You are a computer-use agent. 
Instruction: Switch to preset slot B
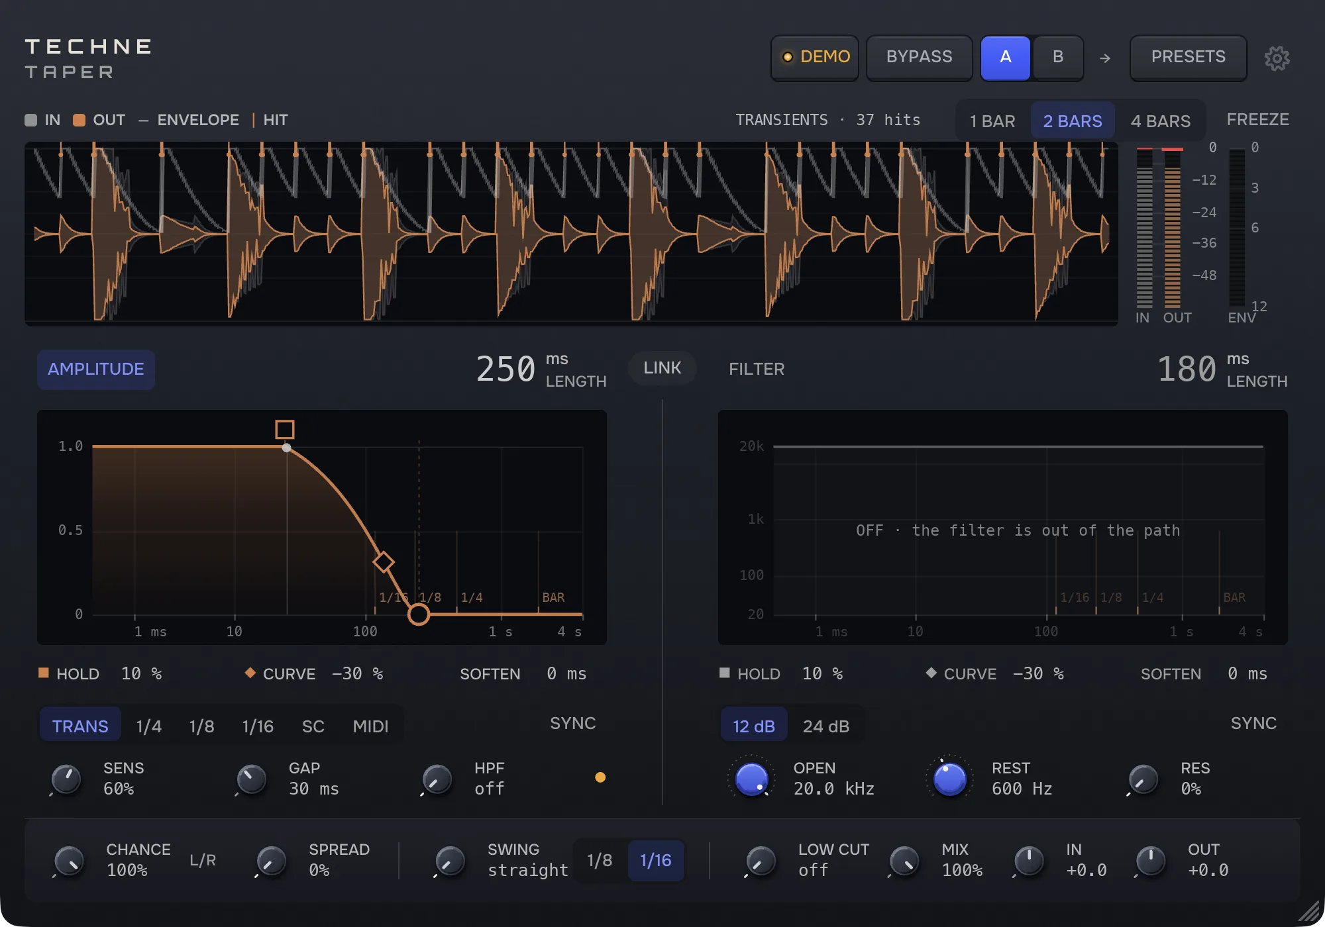[1058, 58]
